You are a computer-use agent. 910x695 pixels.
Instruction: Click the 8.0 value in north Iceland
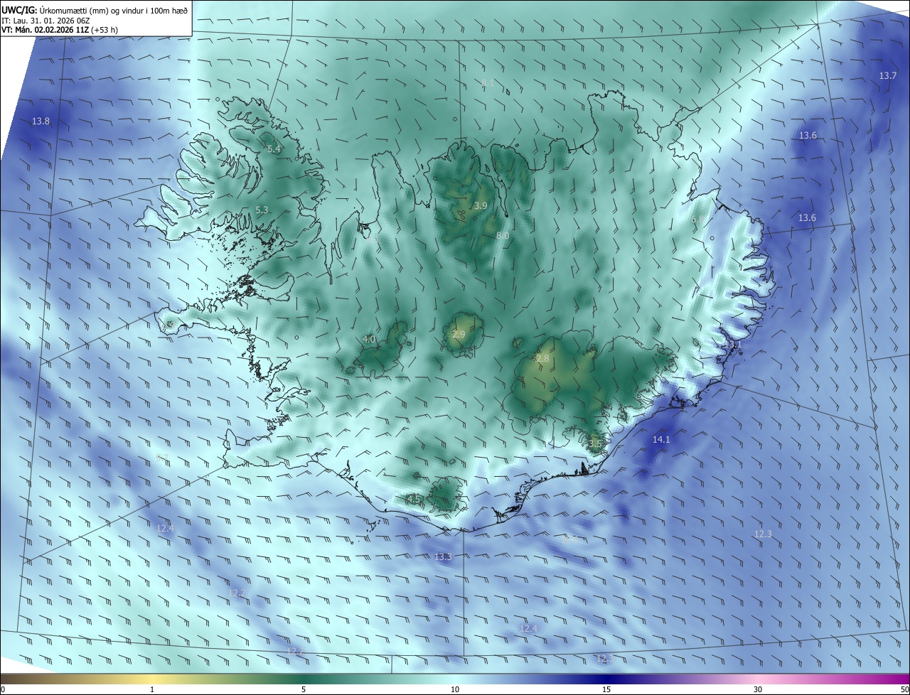click(x=503, y=235)
